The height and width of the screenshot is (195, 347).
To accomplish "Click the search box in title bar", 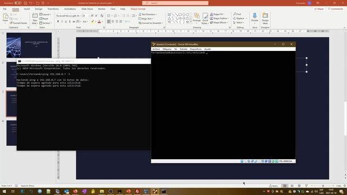I will [x=175, y=3].
